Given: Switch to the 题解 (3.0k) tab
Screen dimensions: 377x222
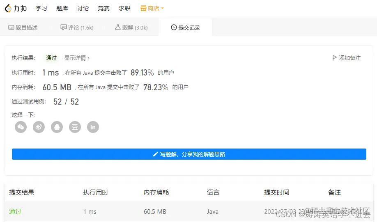Looking at the screenshot, I should 131,27.
